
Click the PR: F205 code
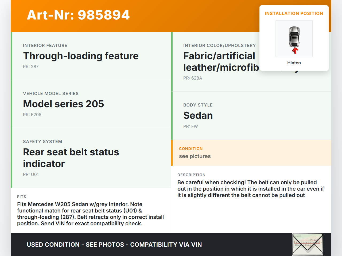coord(32,115)
